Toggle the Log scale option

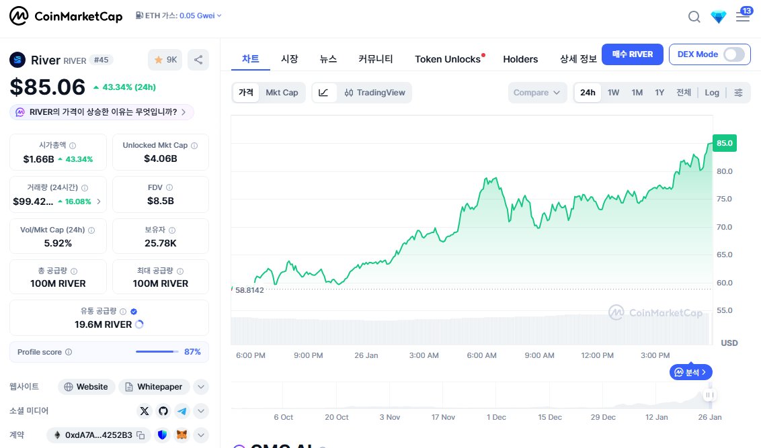(x=712, y=93)
